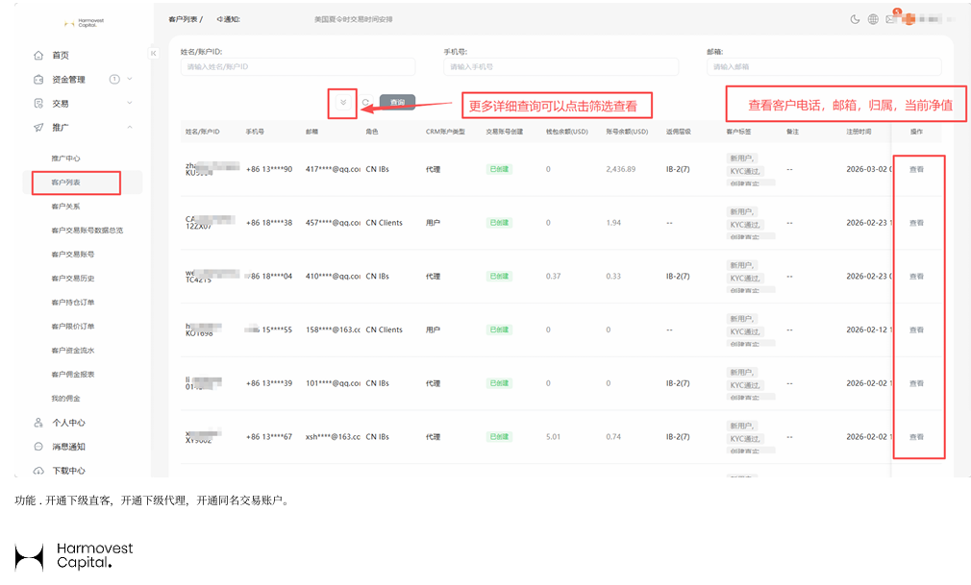
Task: Click the speaker icon next to 通知
Action: pyautogui.click(x=219, y=19)
